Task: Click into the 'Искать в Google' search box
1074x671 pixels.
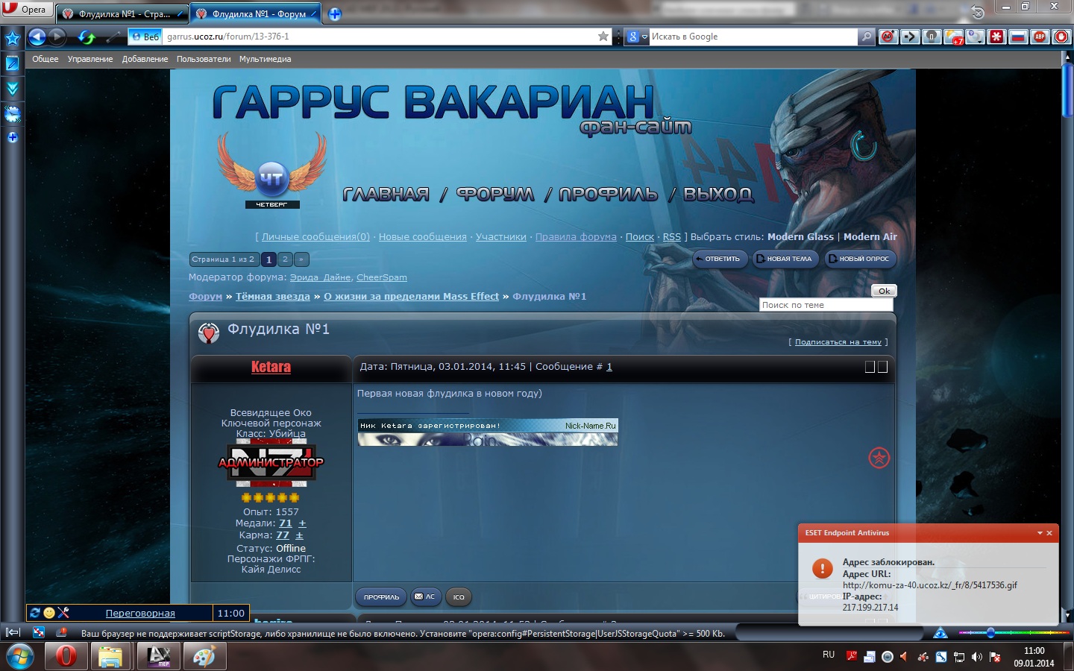Action: pyautogui.click(x=753, y=37)
